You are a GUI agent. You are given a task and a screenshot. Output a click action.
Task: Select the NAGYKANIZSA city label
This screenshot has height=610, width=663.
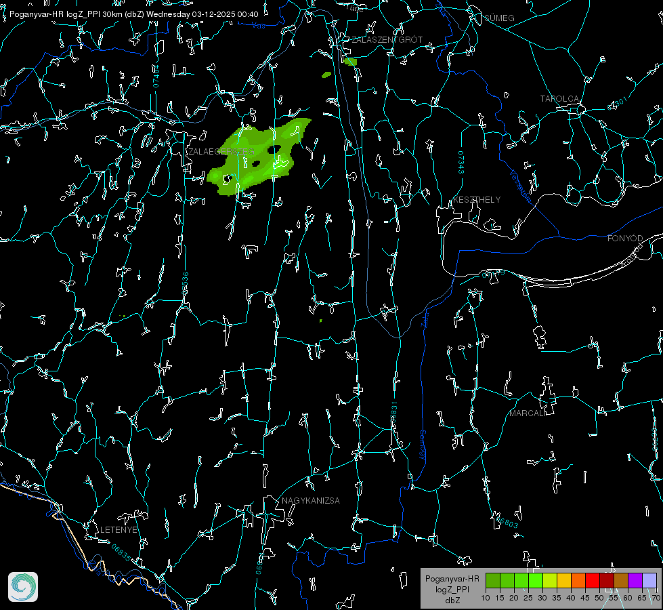coord(310,500)
